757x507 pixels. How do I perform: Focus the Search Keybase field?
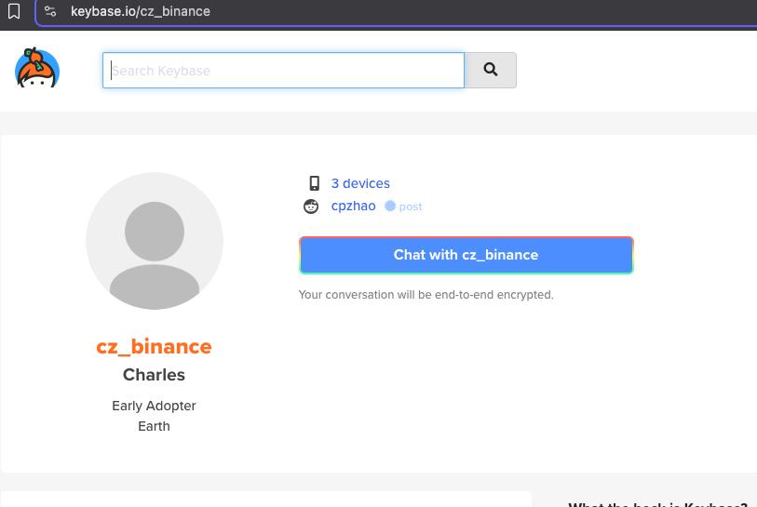tap(283, 71)
